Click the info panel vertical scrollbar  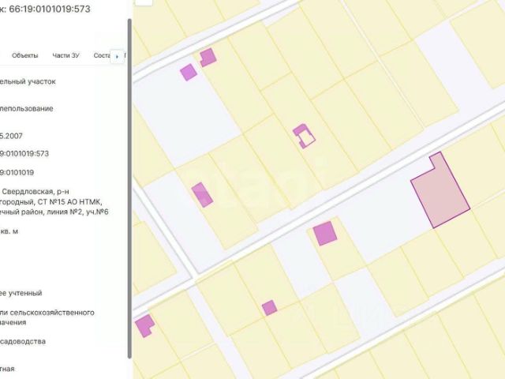click(x=129, y=189)
